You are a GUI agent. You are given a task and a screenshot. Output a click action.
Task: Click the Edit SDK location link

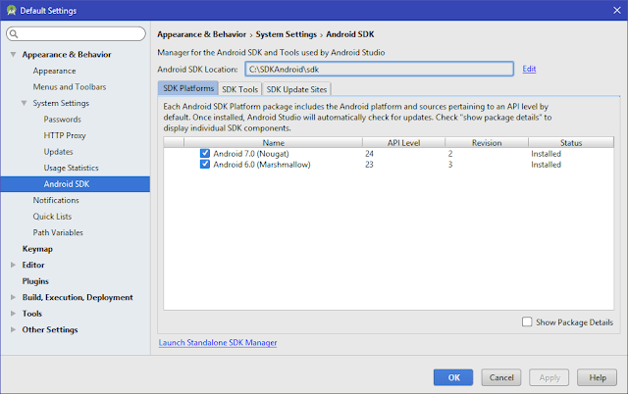(529, 69)
